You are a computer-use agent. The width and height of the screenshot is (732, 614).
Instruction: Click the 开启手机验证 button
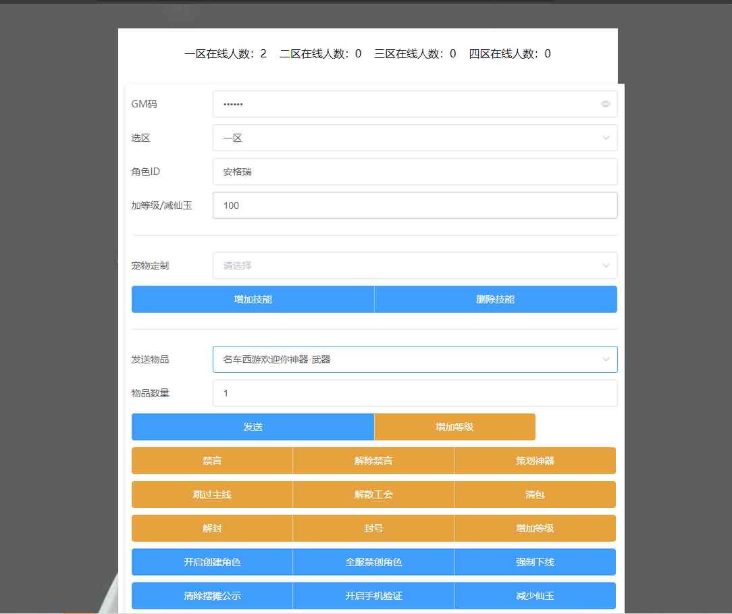coord(373,596)
